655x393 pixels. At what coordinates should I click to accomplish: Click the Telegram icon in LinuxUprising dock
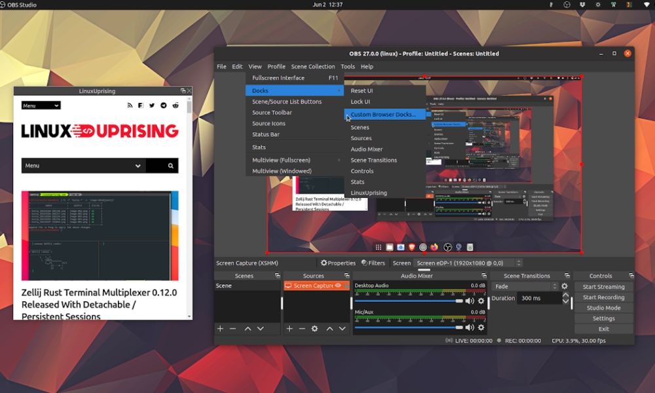click(163, 105)
